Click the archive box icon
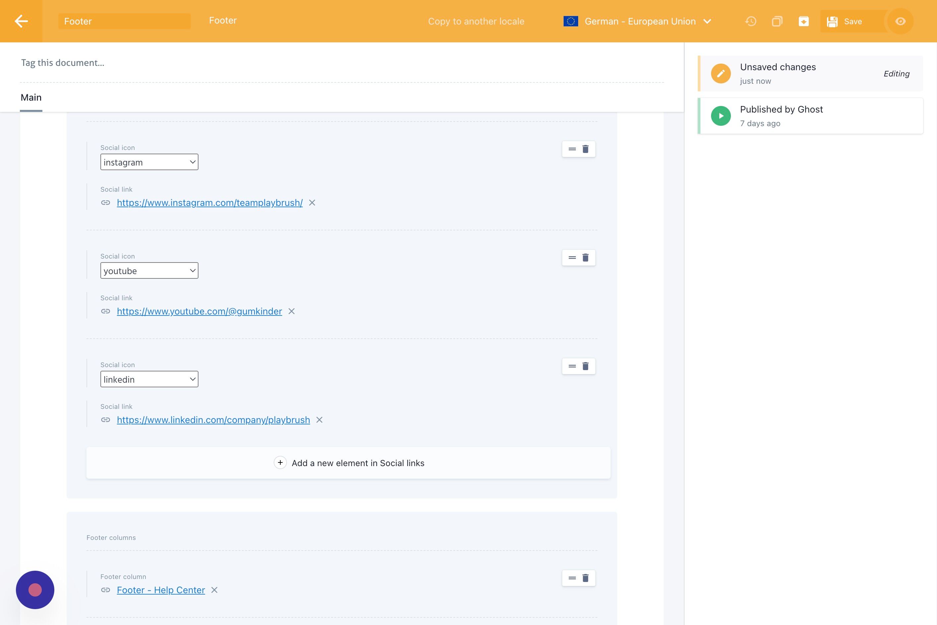Viewport: 937px width, 625px height. (803, 21)
